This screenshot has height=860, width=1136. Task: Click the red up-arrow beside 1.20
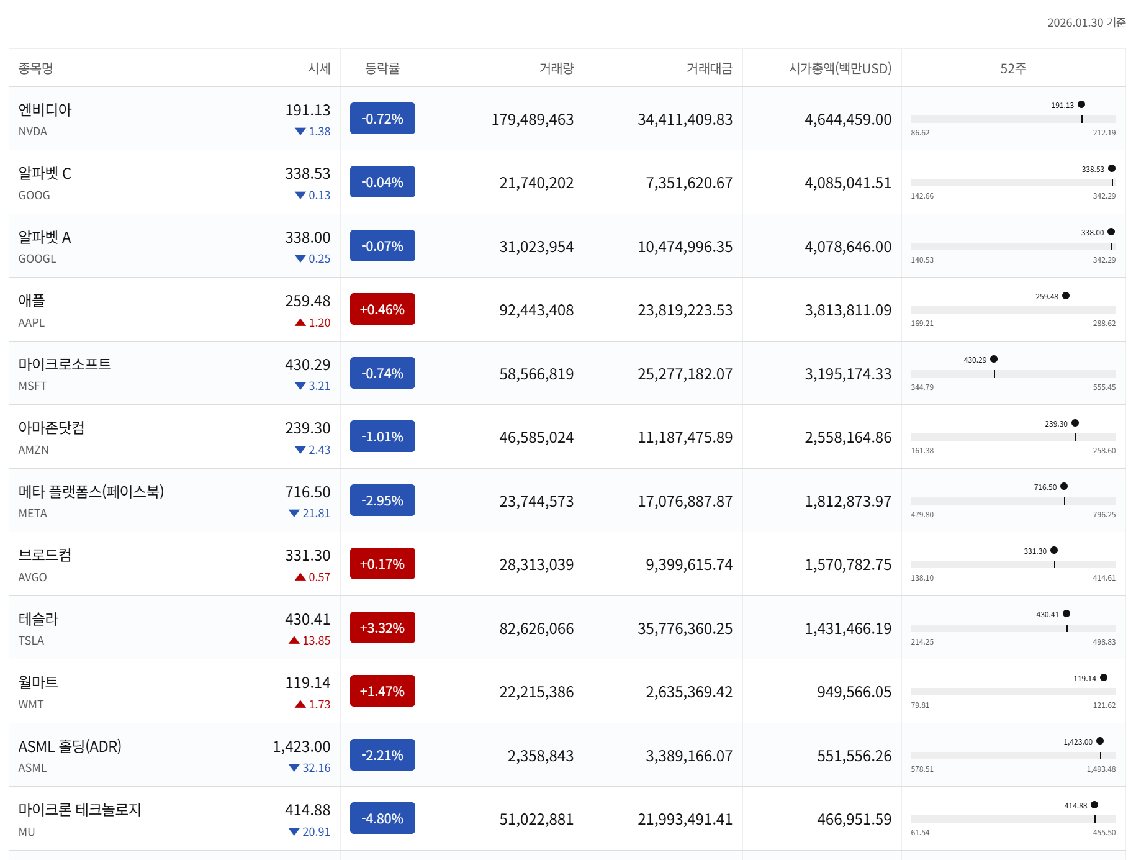(x=300, y=322)
